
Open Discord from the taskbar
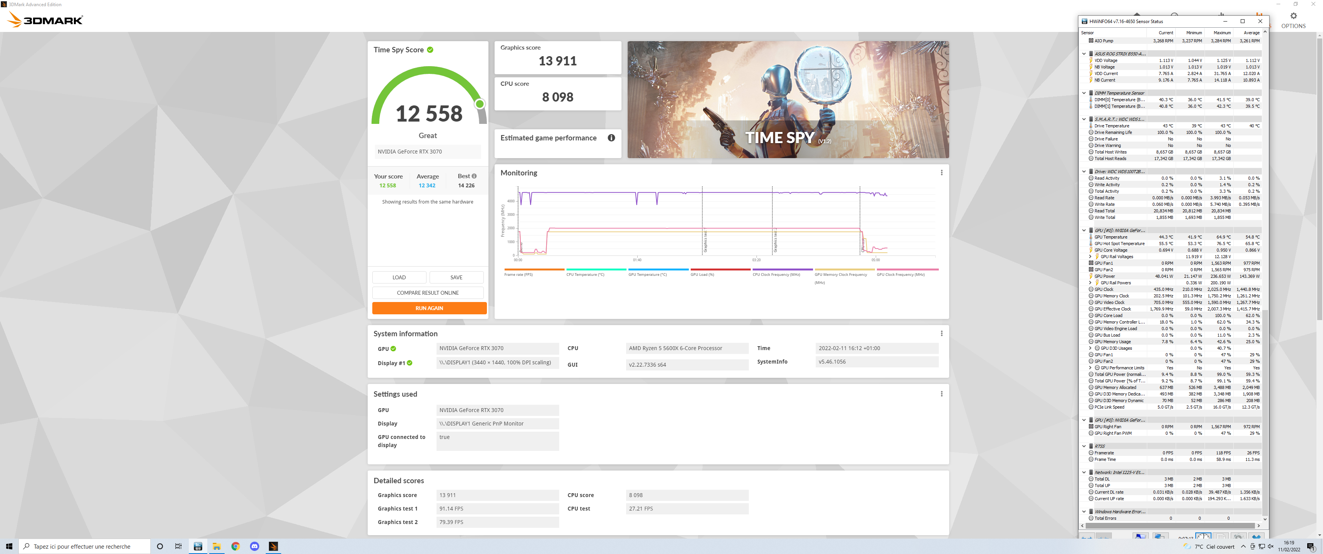(255, 546)
